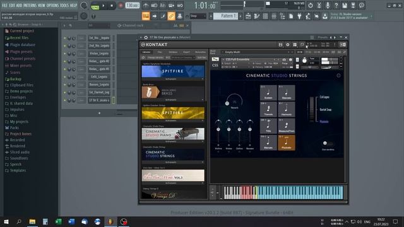Switch to the Libraries tab in Kontakt browser

click(x=146, y=52)
